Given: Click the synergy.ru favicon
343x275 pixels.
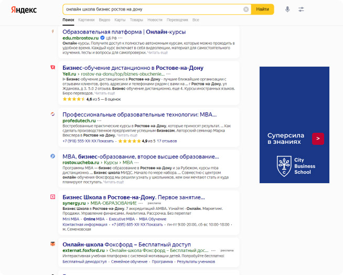Looking at the screenshot, I should click(52, 197).
